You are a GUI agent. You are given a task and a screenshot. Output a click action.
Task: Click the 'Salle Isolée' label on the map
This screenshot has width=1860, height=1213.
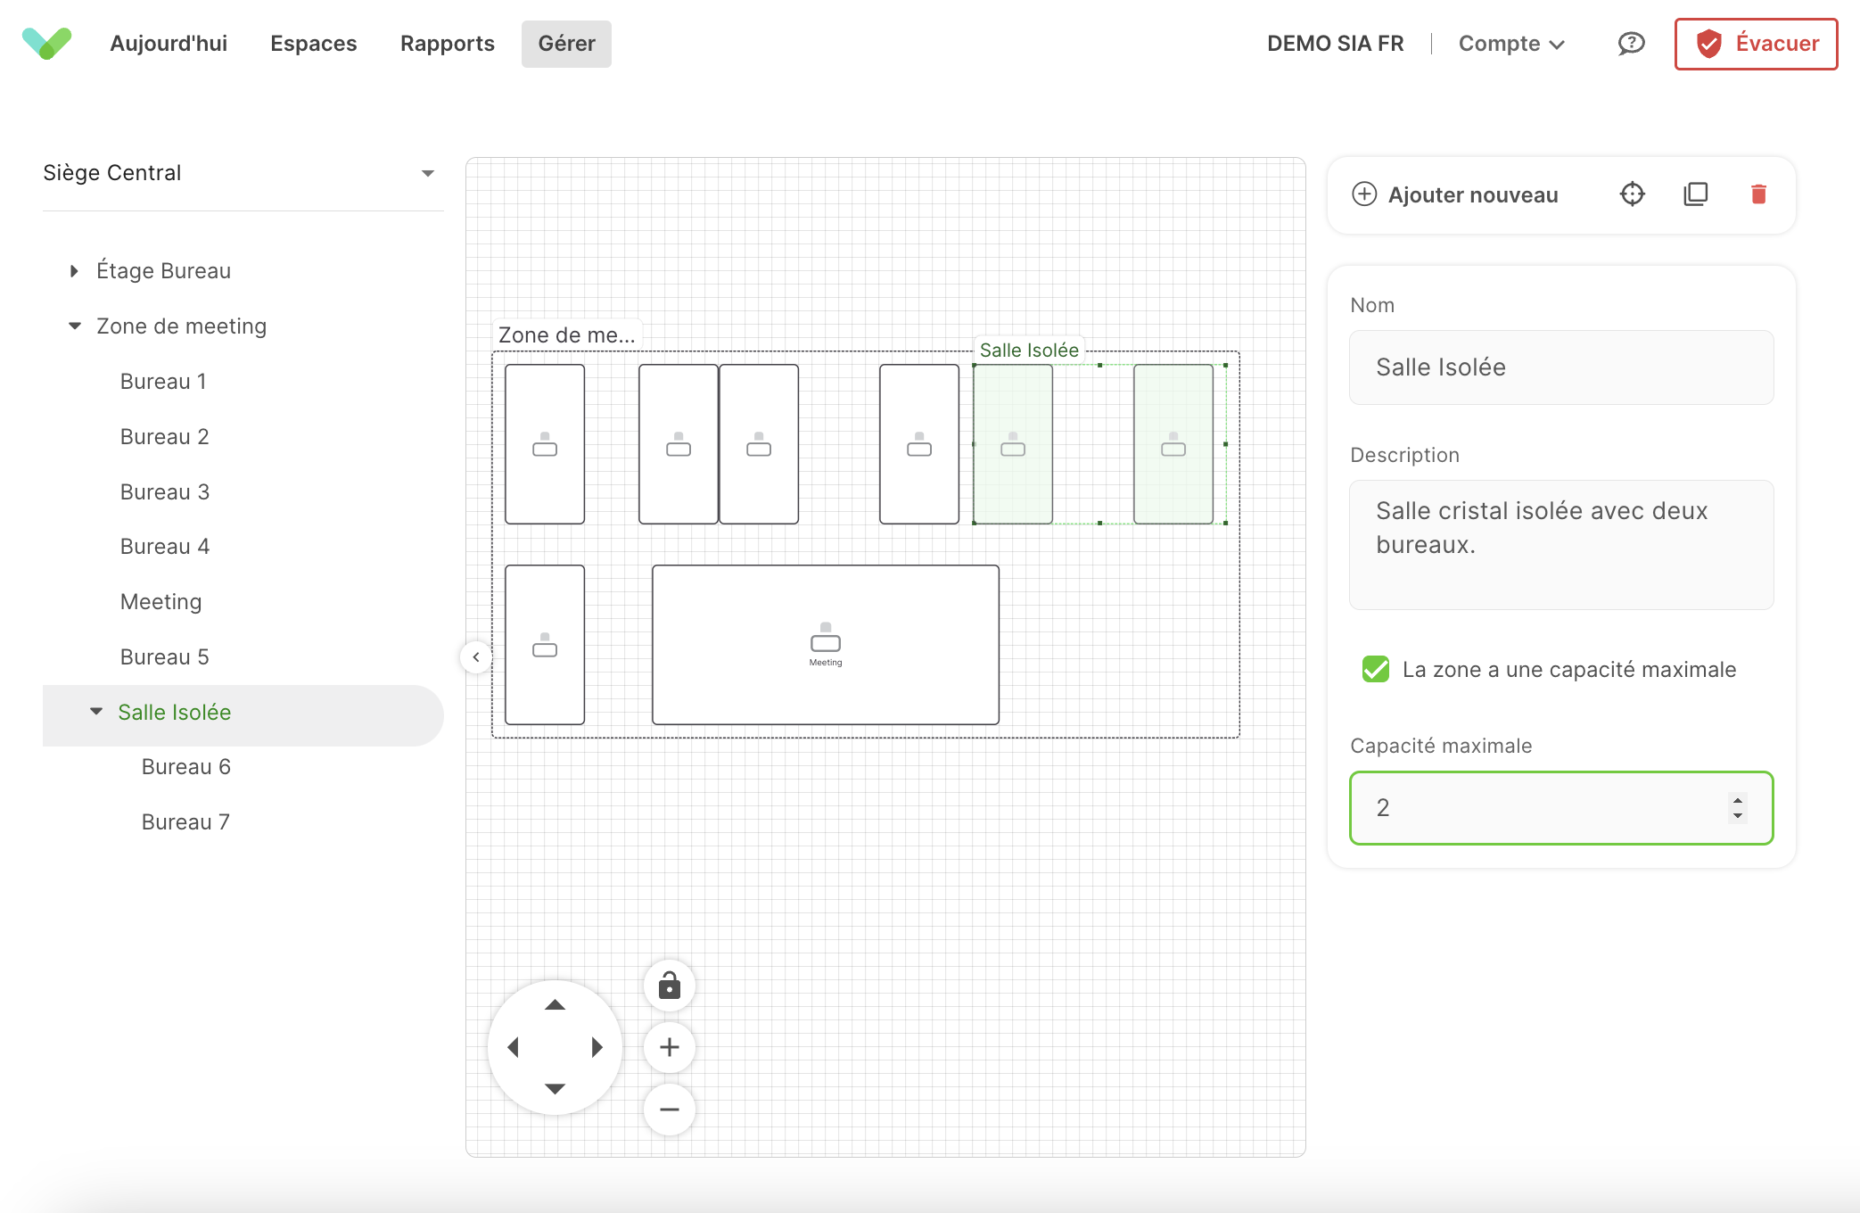pyautogui.click(x=1029, y=350)
